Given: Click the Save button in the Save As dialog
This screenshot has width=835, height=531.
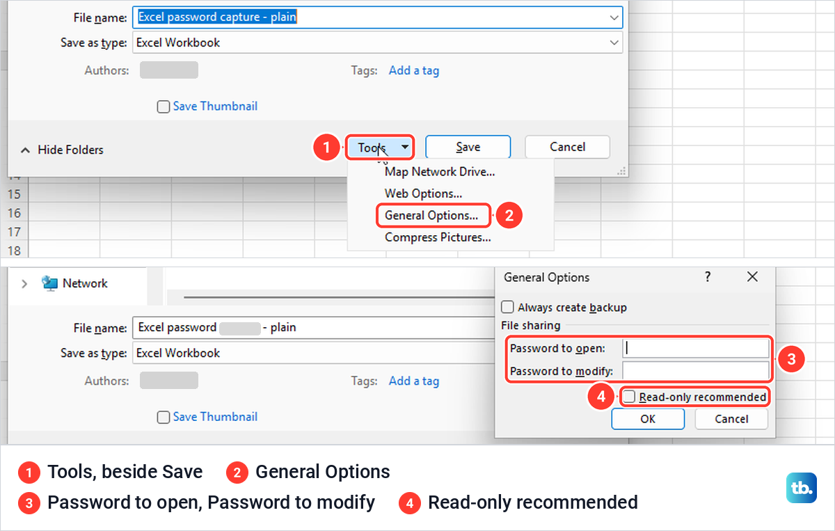Looking at the screenshot, I should [x=468, y=147].
